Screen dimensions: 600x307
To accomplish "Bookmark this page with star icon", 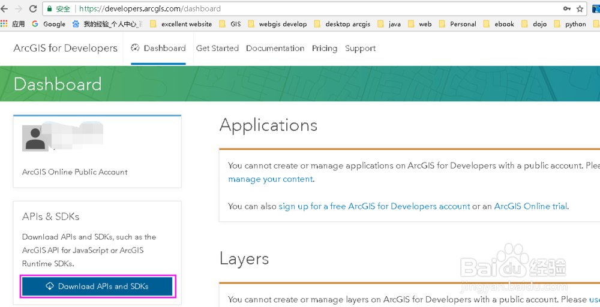I will pos(580,8).
